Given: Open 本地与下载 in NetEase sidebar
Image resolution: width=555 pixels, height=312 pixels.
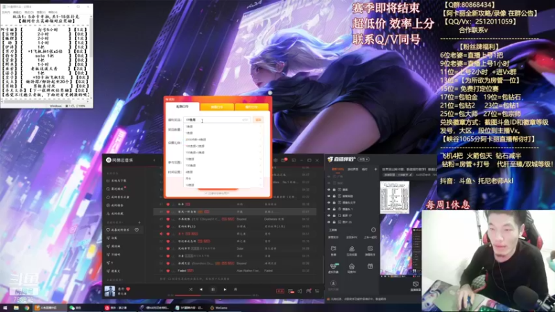Looking at the screenshot, I should (118, 180).
